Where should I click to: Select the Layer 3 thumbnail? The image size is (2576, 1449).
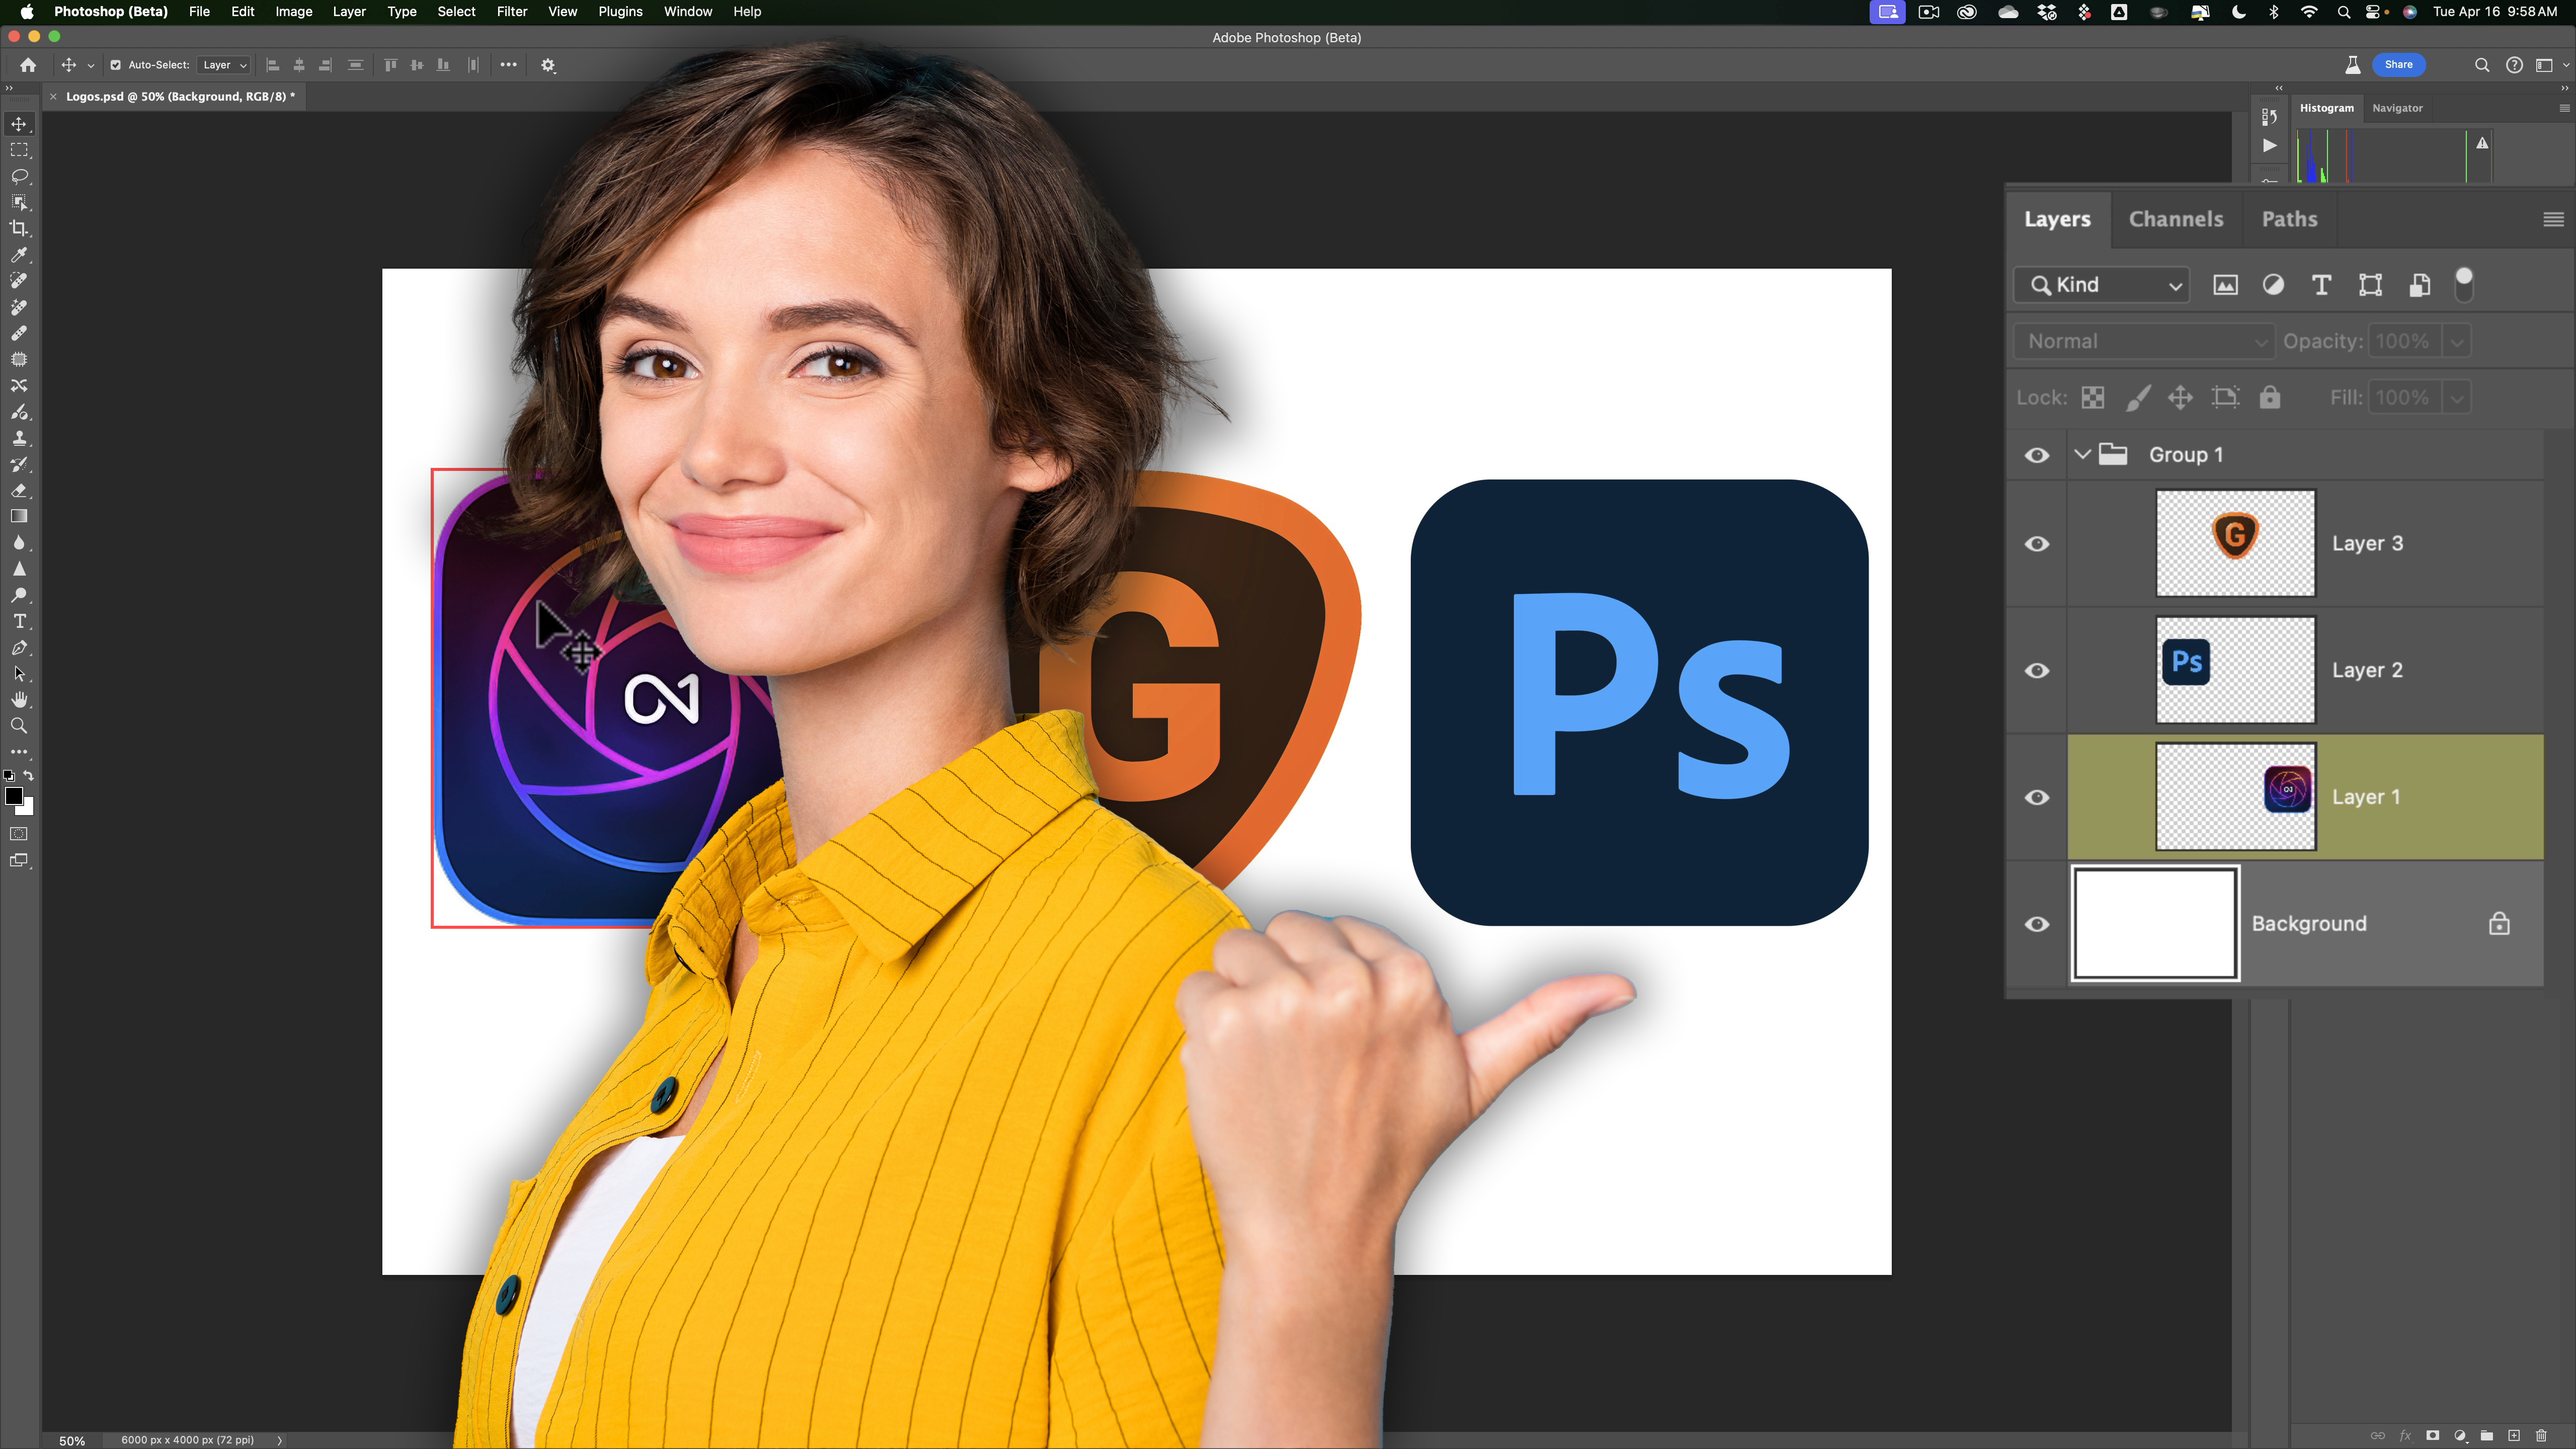coord(2235,543)
